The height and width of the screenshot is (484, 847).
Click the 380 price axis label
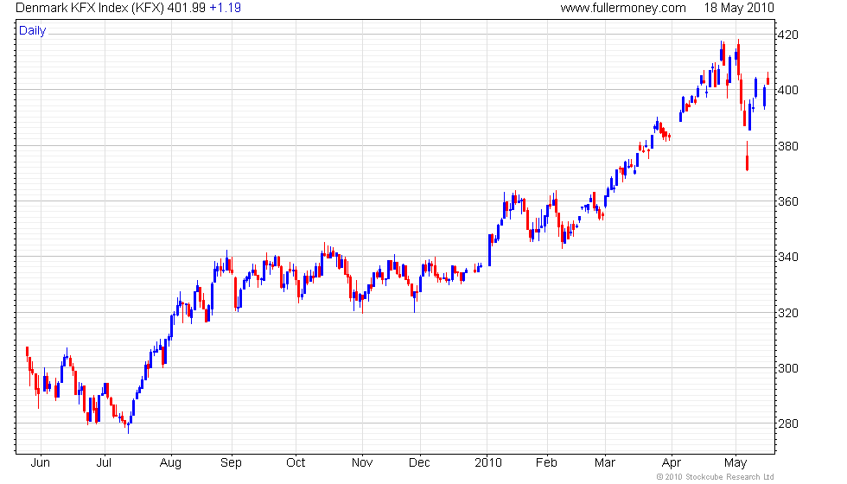point(787,146)
